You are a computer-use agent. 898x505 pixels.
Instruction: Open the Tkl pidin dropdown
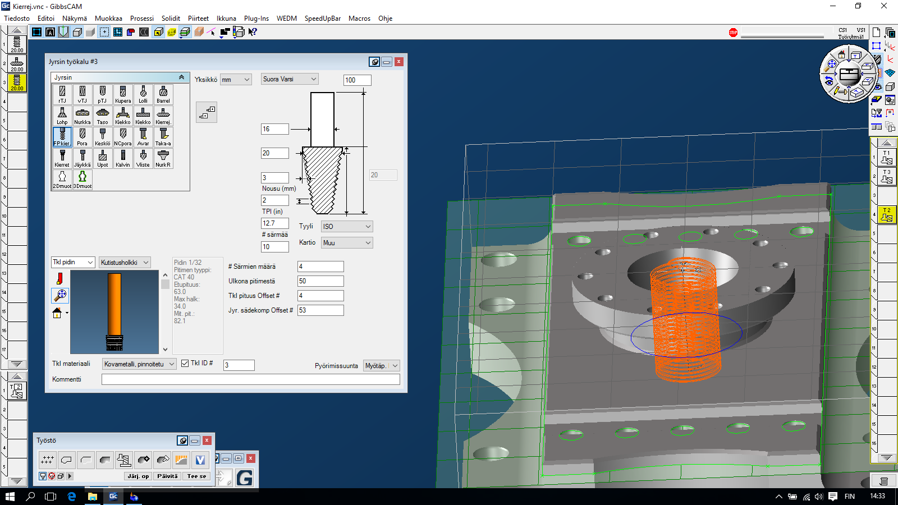(x=73, y=262)
